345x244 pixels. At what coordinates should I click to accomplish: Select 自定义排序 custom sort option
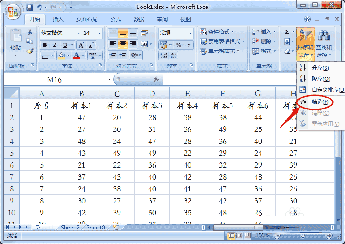click(x=328, y=90)
